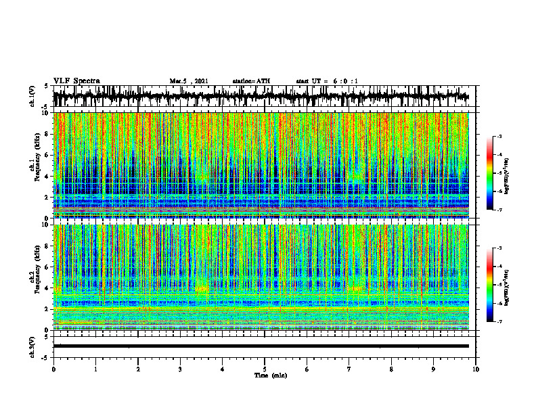Select the ch.2 "Frequency (kHz)" axis label

(x=37, y=270)
